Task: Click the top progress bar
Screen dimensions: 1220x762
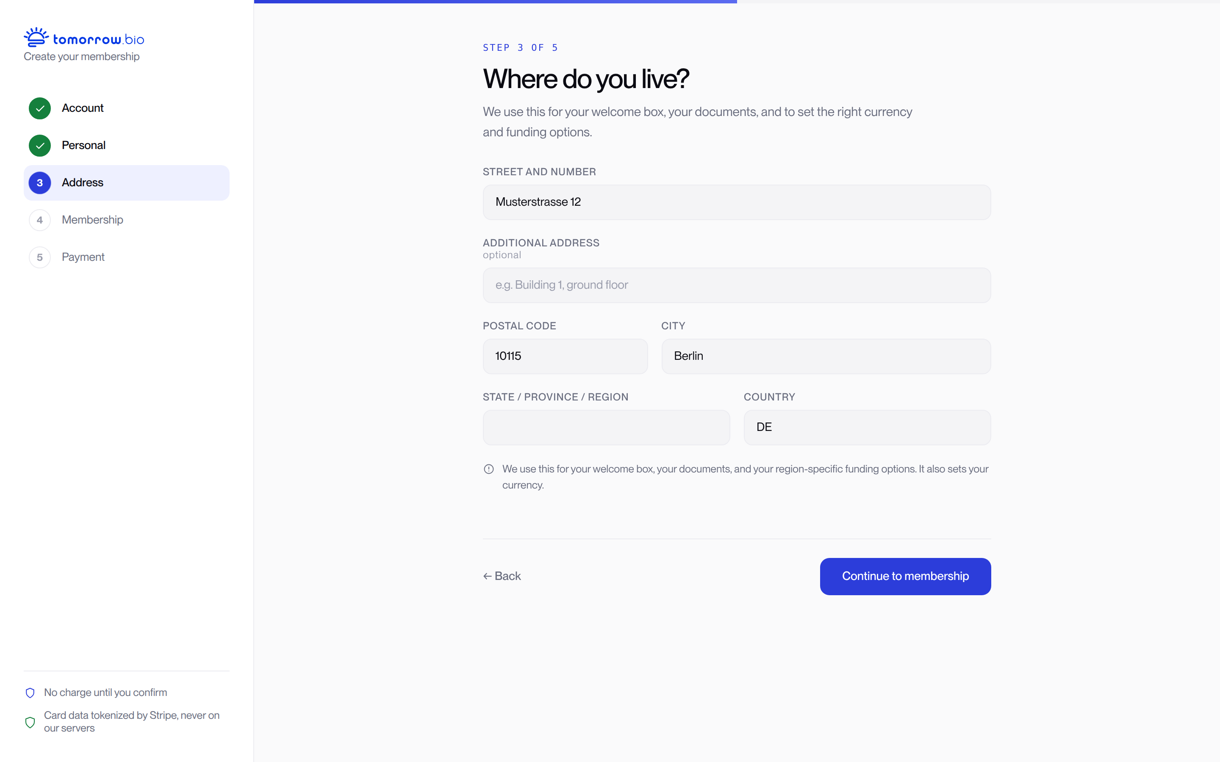Action: tap(737, 2)
